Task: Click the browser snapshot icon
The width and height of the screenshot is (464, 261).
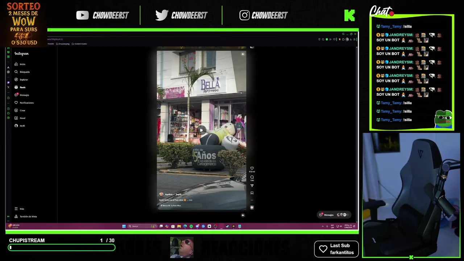Action: pos(323,40)
